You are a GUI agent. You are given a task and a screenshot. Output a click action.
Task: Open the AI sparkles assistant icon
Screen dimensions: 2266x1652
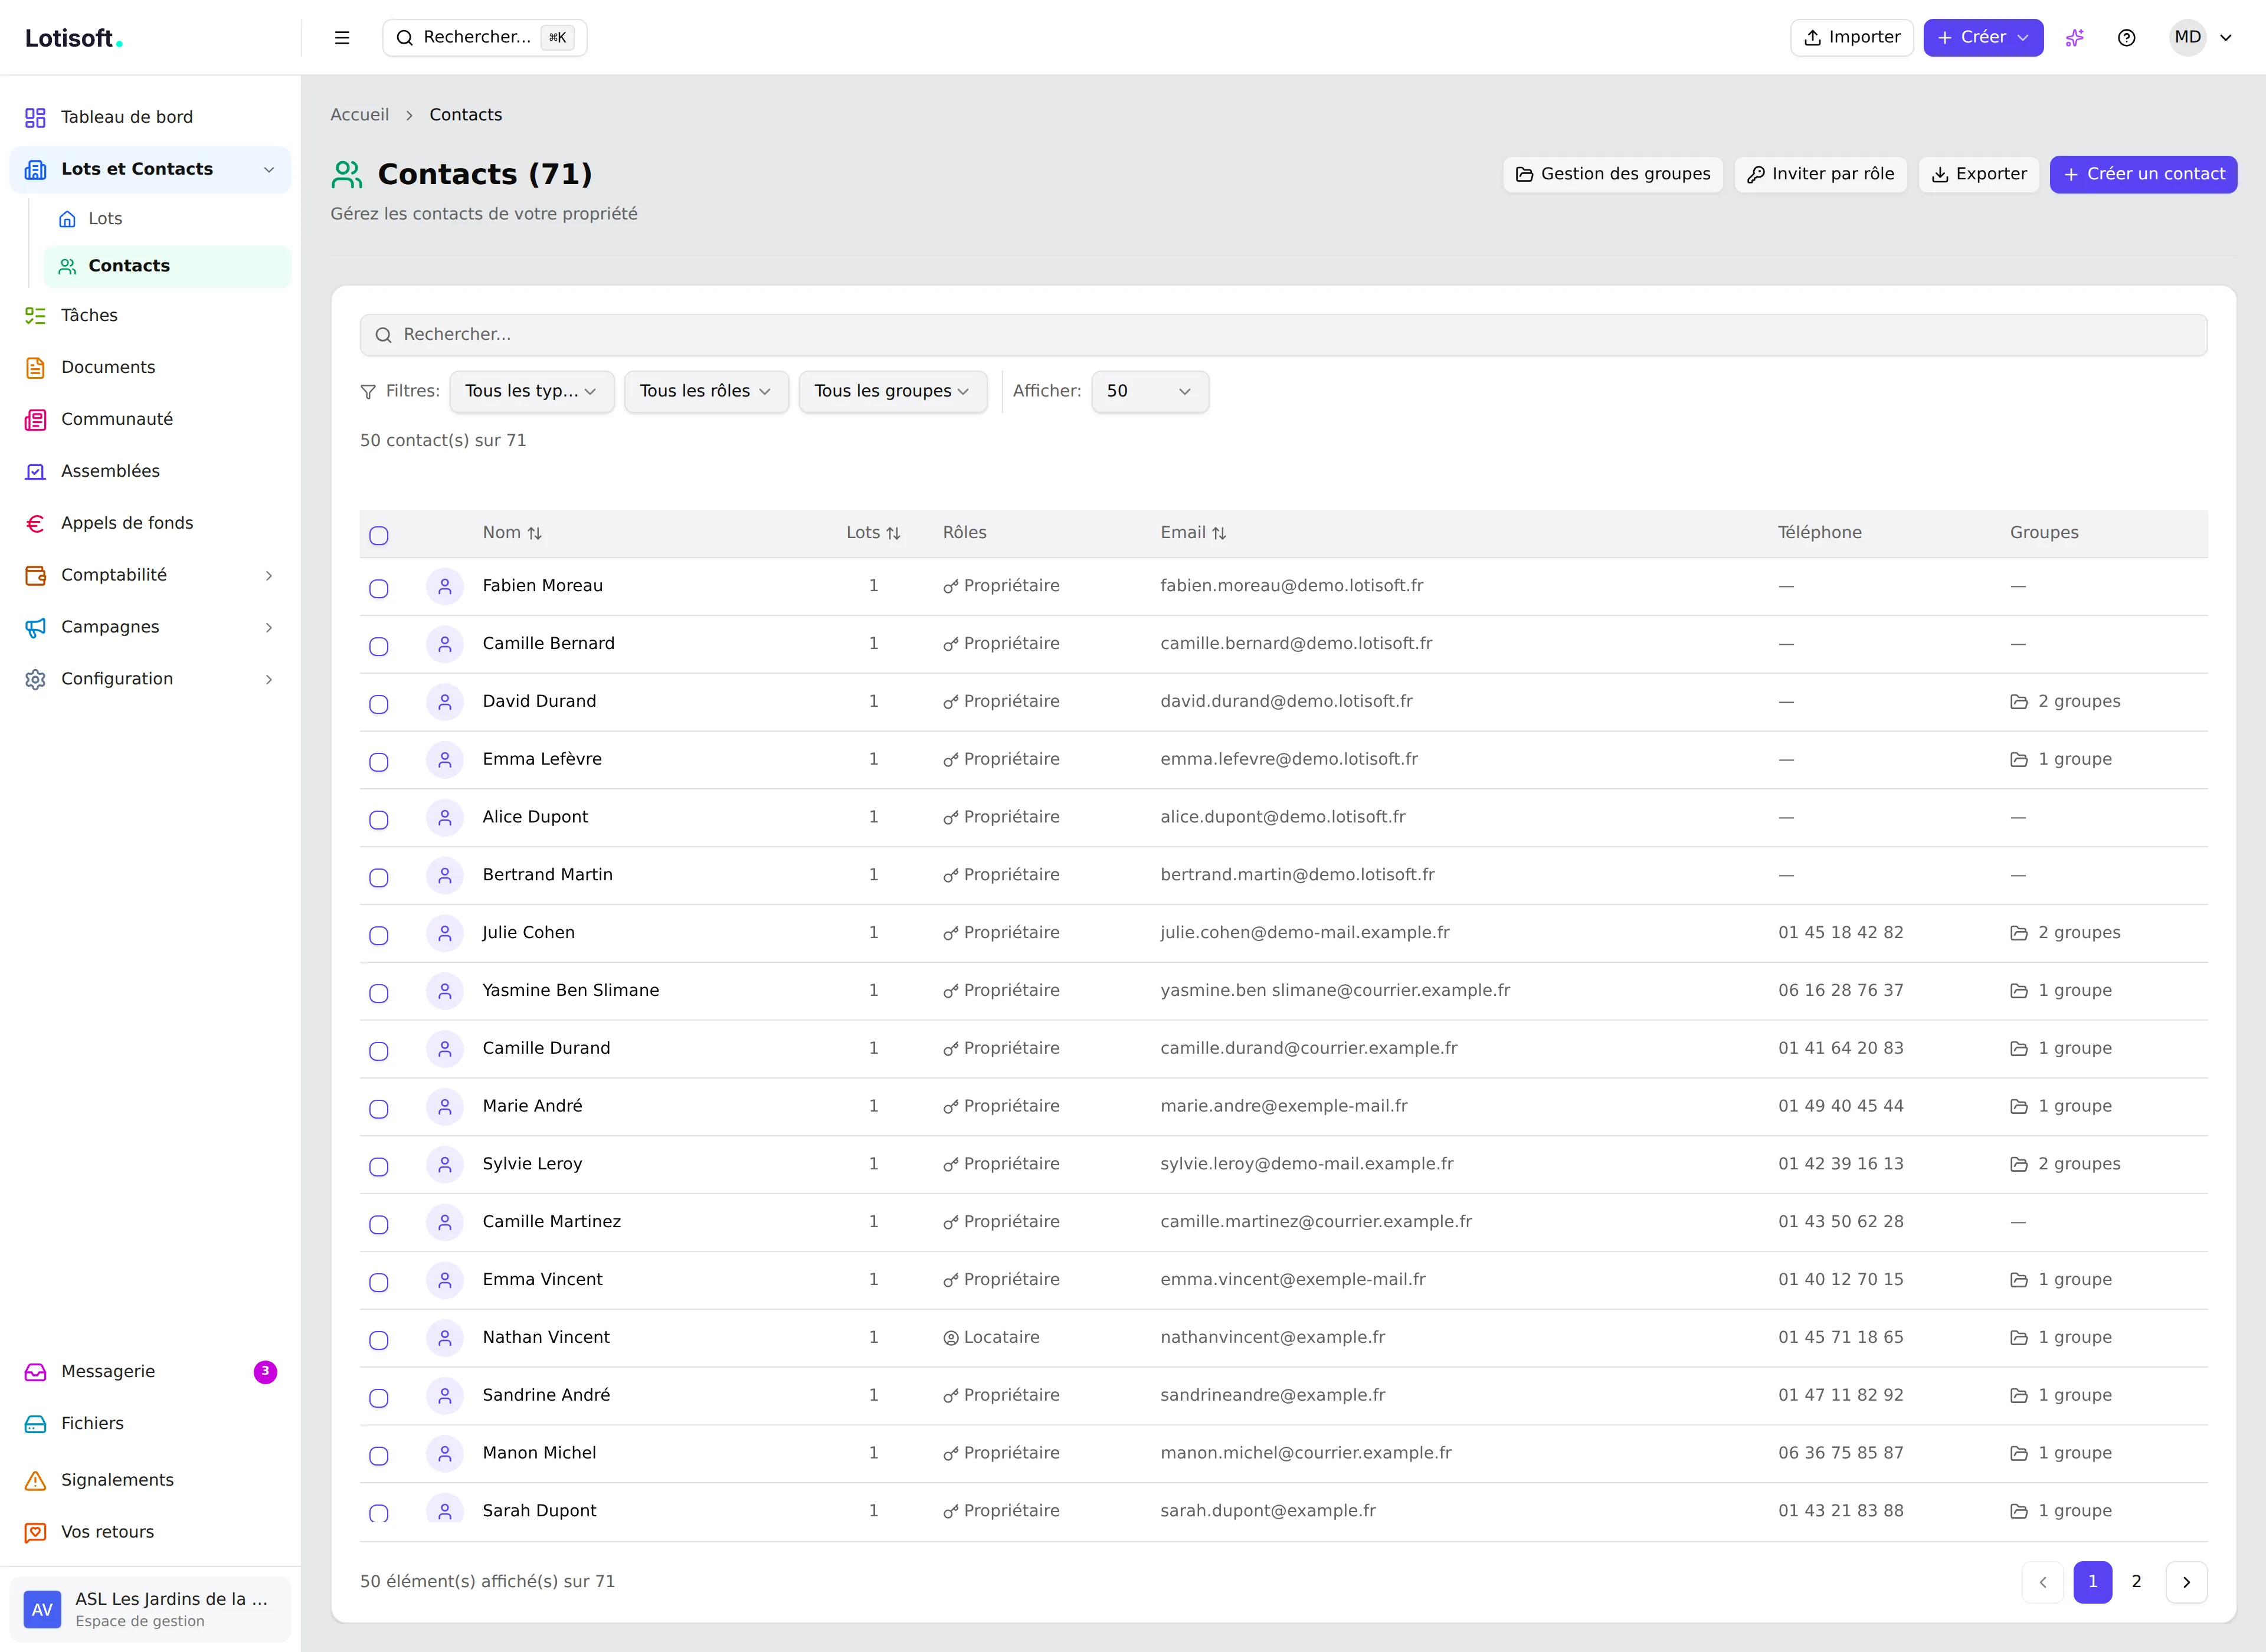2075,38
